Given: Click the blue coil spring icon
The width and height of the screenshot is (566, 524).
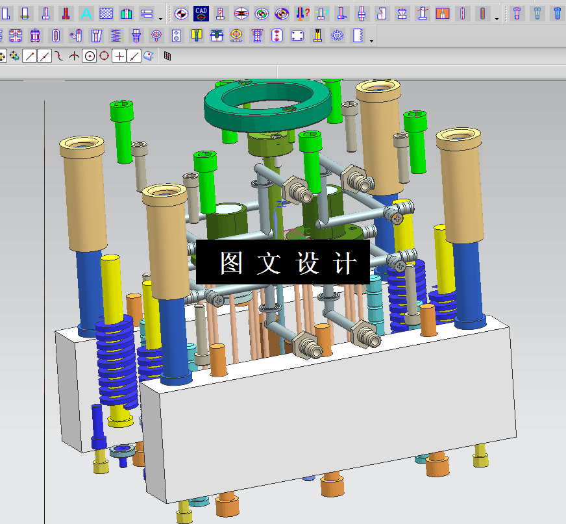Looking at the screenshot, I should coord(116,36).
